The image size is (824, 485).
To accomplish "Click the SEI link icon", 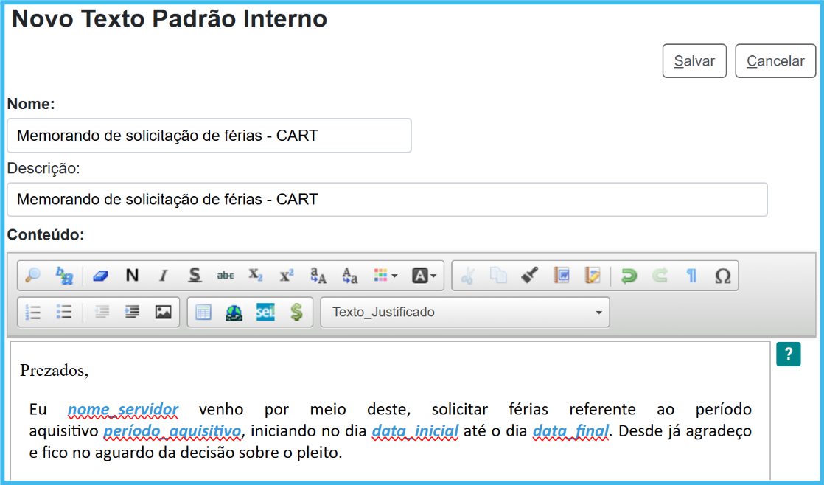I will (x=265, y=312).
